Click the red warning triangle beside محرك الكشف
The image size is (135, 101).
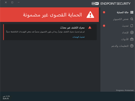[x=90, y=28]
